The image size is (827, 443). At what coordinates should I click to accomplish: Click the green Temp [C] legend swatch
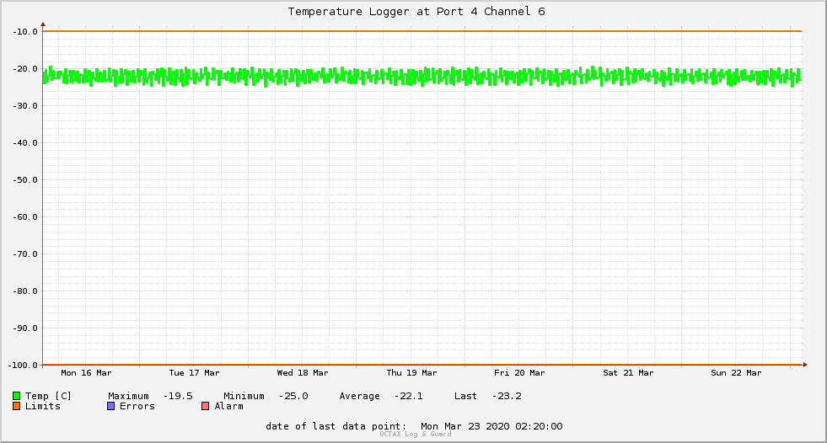[x=16, y=396]
